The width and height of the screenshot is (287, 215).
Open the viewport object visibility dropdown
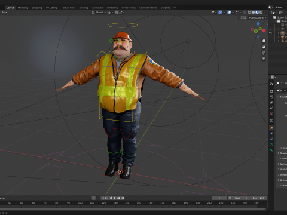click(x=214, y=13)
